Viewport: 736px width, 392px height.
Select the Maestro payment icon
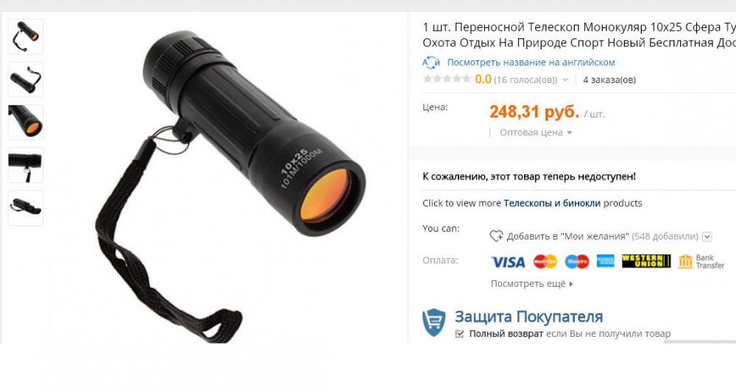[577, 262]
